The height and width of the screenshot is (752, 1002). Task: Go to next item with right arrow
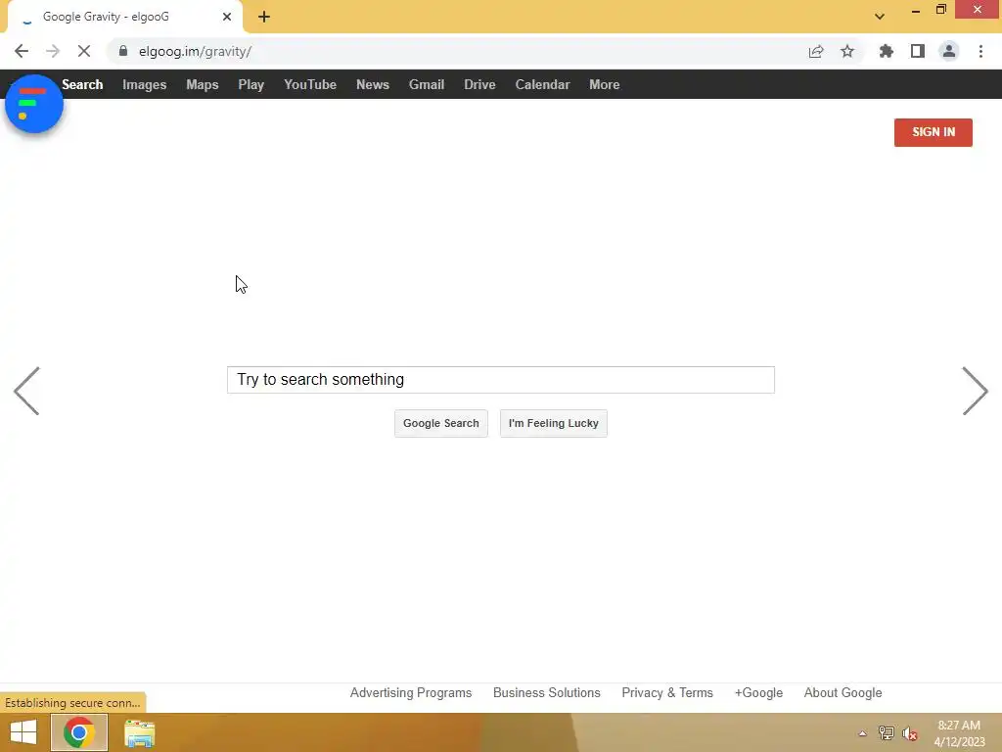976,391
